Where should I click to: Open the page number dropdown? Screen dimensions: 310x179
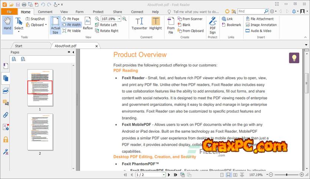(164, 175)
